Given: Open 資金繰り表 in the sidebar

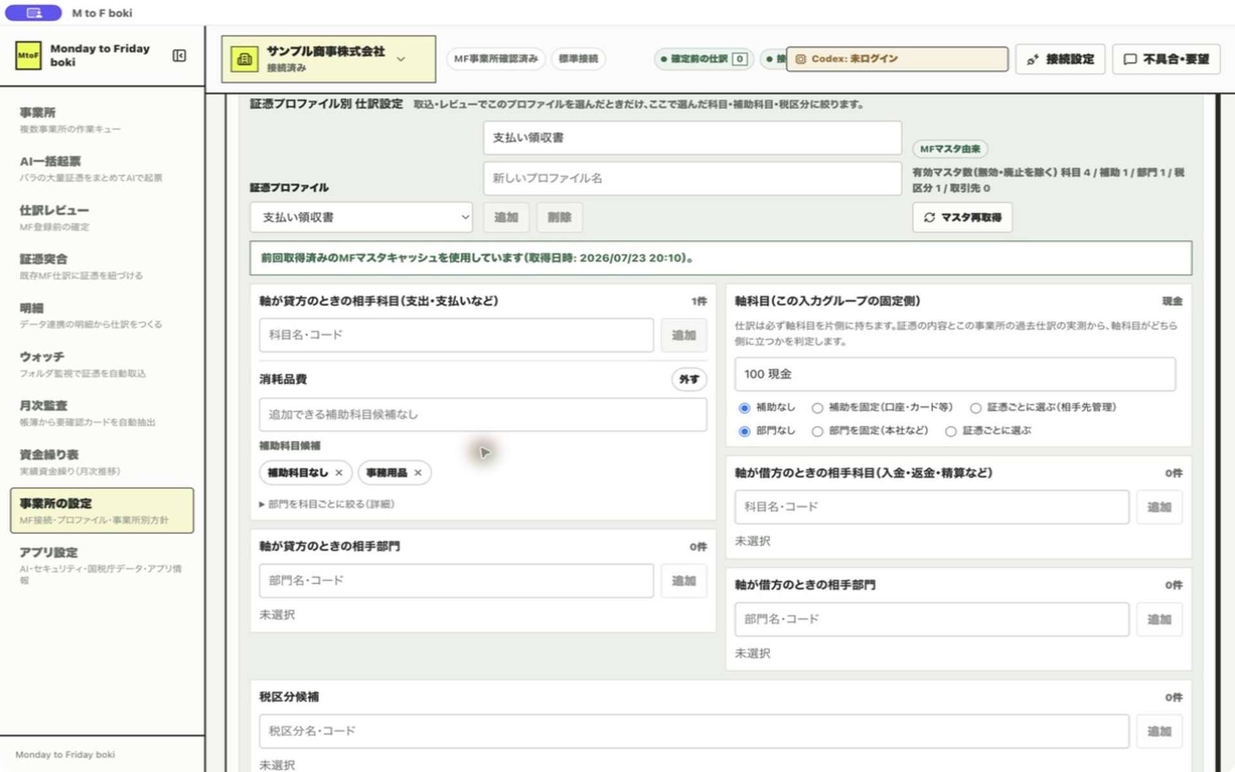Looking at the screenshot, I should [x=102, y=462].
